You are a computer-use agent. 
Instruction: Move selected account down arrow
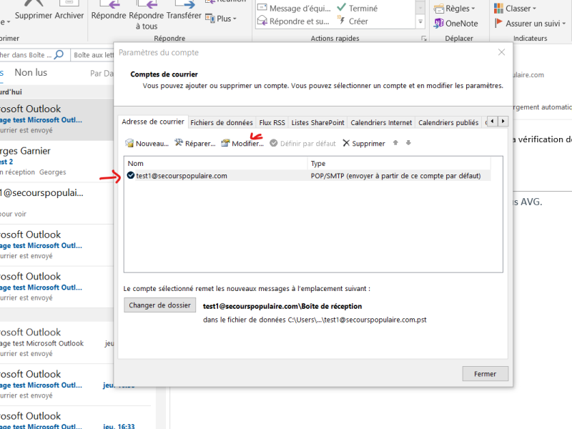point(408,142)
